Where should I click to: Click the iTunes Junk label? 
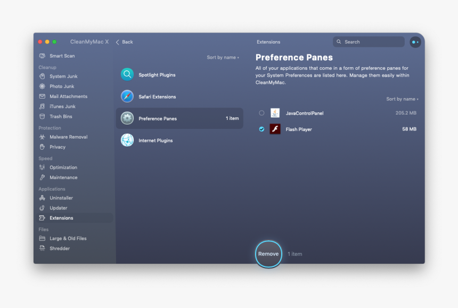[x=62, y=107]
